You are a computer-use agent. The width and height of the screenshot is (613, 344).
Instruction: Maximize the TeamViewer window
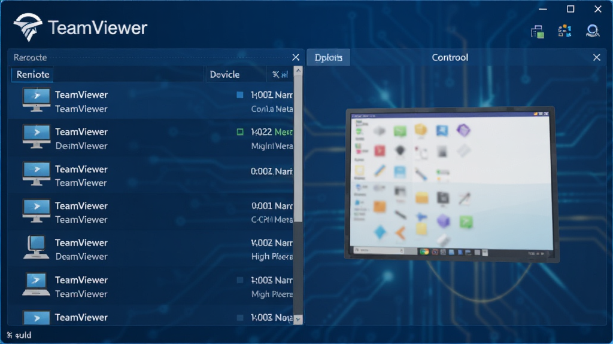570,9
